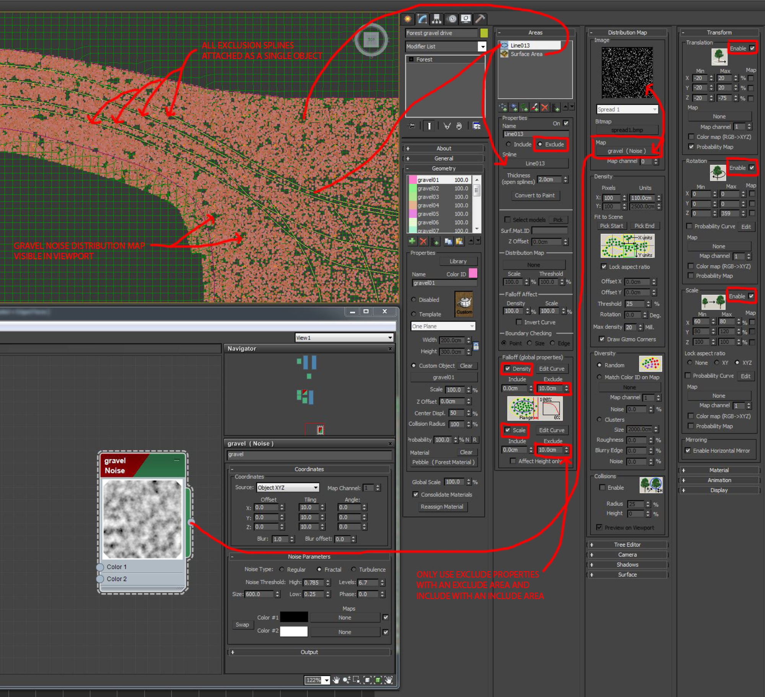Click the object color swatch beside name
The height and width of the screenshot is (697, 765).
[x=484, y=33]
